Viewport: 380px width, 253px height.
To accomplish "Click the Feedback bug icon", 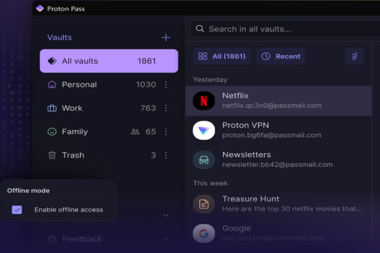I will pos(52,239).
